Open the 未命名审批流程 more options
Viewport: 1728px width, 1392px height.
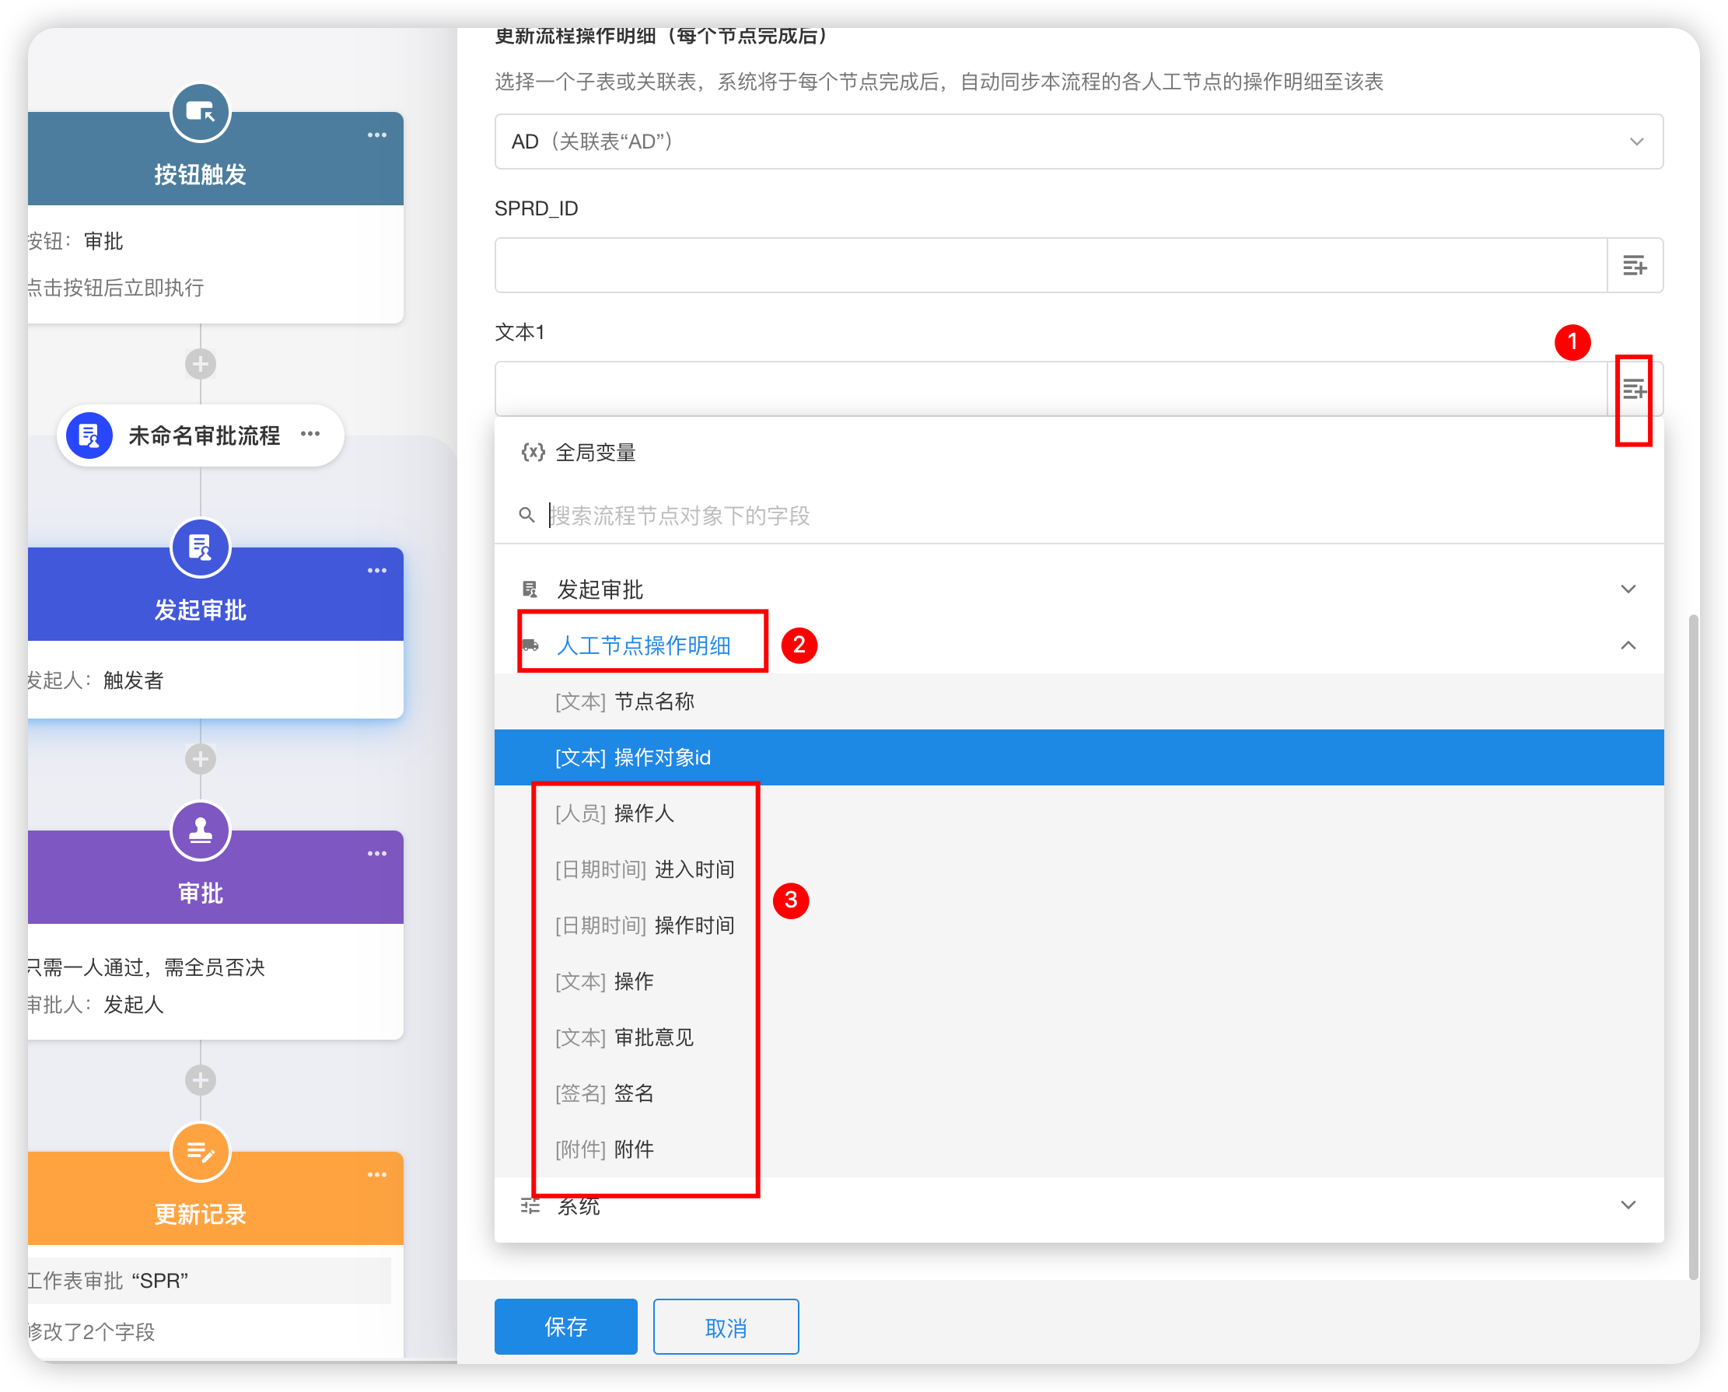pos(310,434)
